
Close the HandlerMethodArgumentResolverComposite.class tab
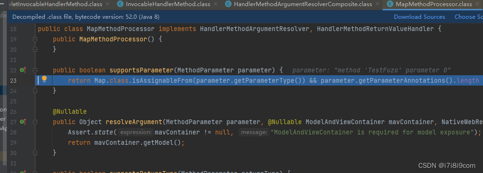pos(377,4)
